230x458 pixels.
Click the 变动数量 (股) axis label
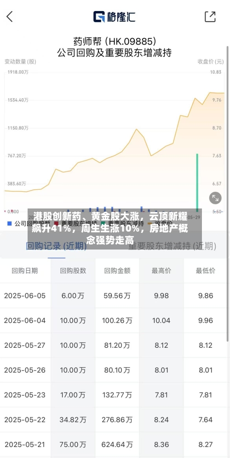[x=20, y=61]
